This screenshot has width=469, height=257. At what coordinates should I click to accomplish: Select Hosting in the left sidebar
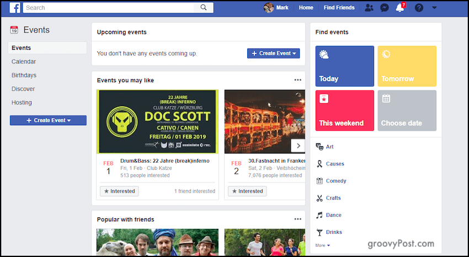[22, 103]
